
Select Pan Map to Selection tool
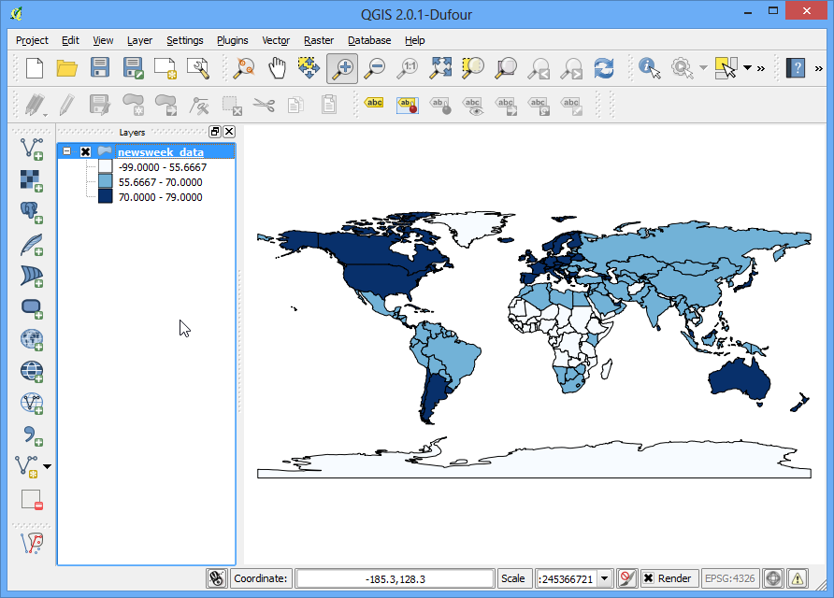coord(309,68)
